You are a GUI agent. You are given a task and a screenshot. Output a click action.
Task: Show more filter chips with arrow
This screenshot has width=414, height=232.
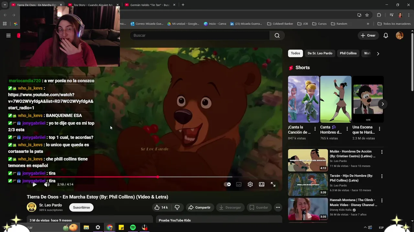[378, 53]
